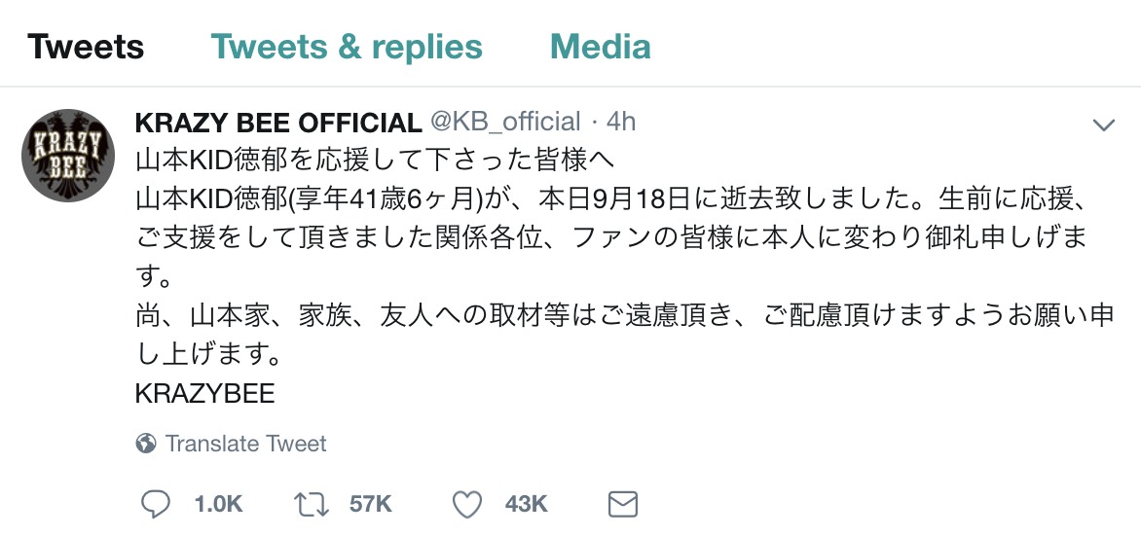1141x537 pixels.
Task: Click the 57K retweet count
Action: (x=370, y=504)
